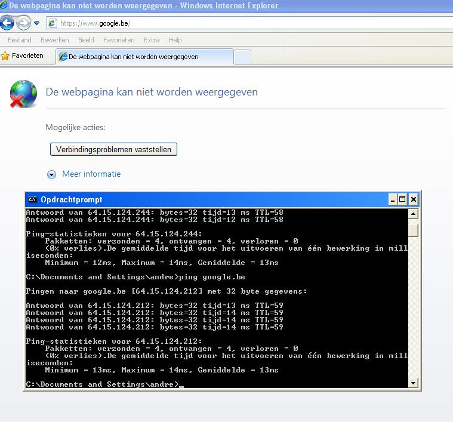Click the page icon in address bar
The image size is (453, 422).
click(53, 23)
